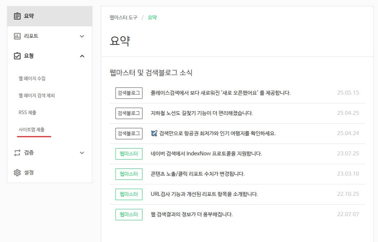
Task: Click the 설정 gear icon
Action: pos(17,173)
